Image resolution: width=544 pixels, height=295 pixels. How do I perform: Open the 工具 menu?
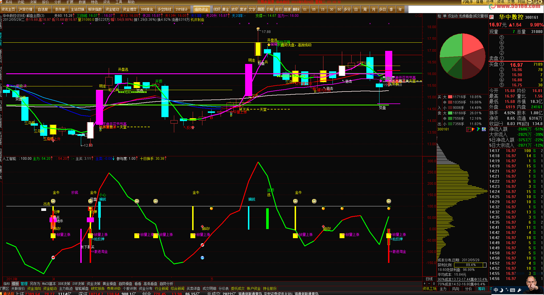click(119, 2)
